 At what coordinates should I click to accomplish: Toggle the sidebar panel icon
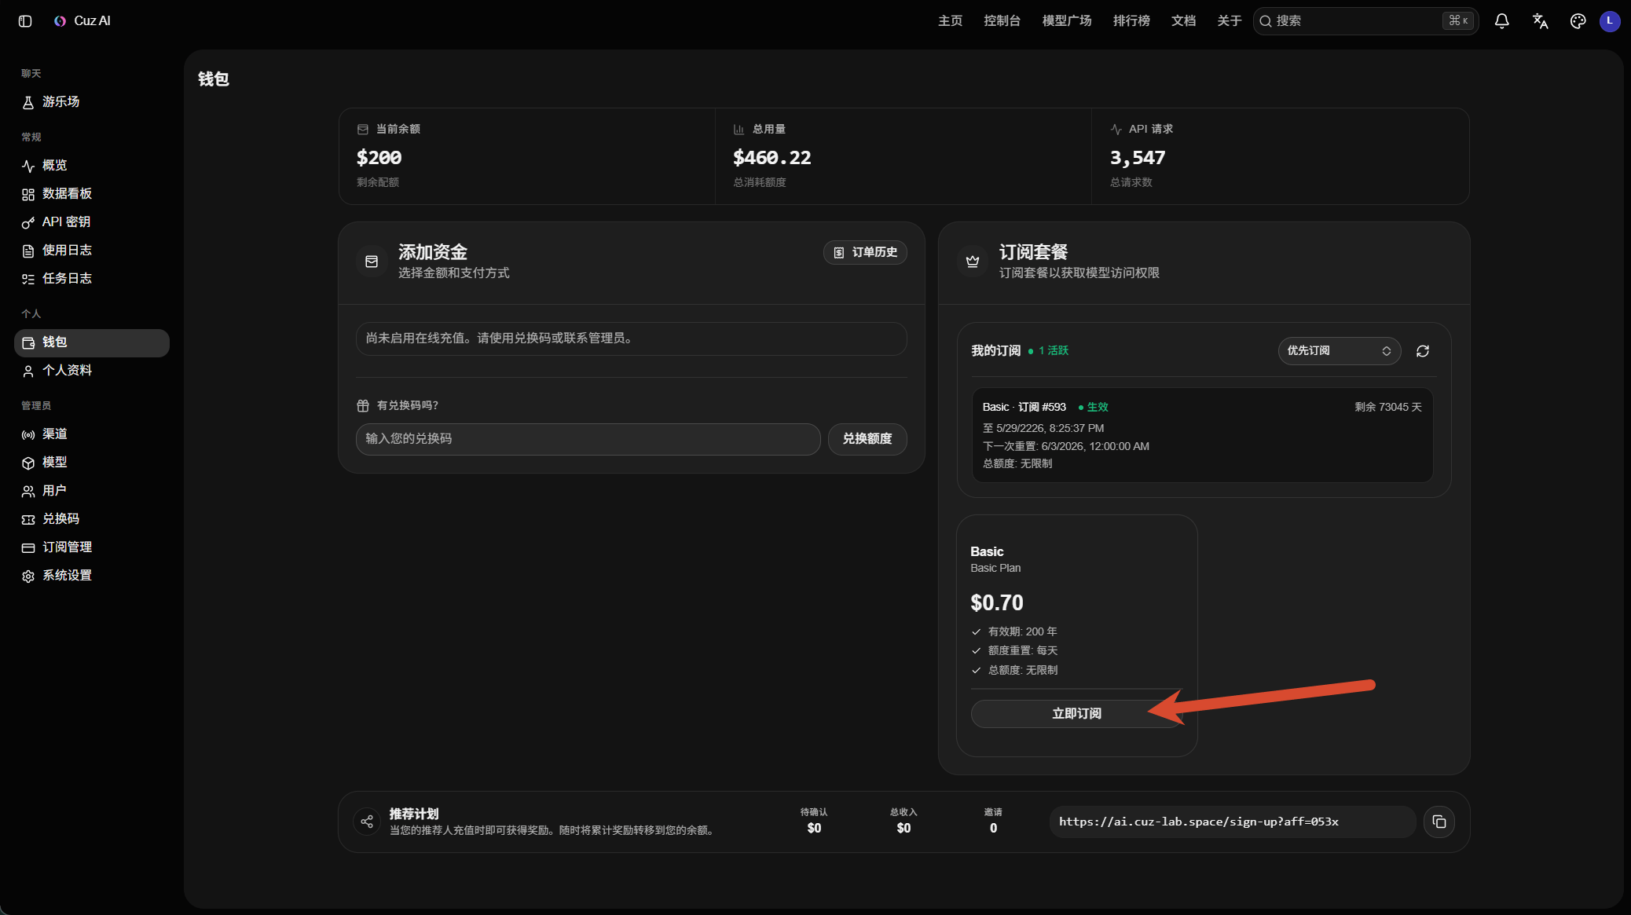25,21
